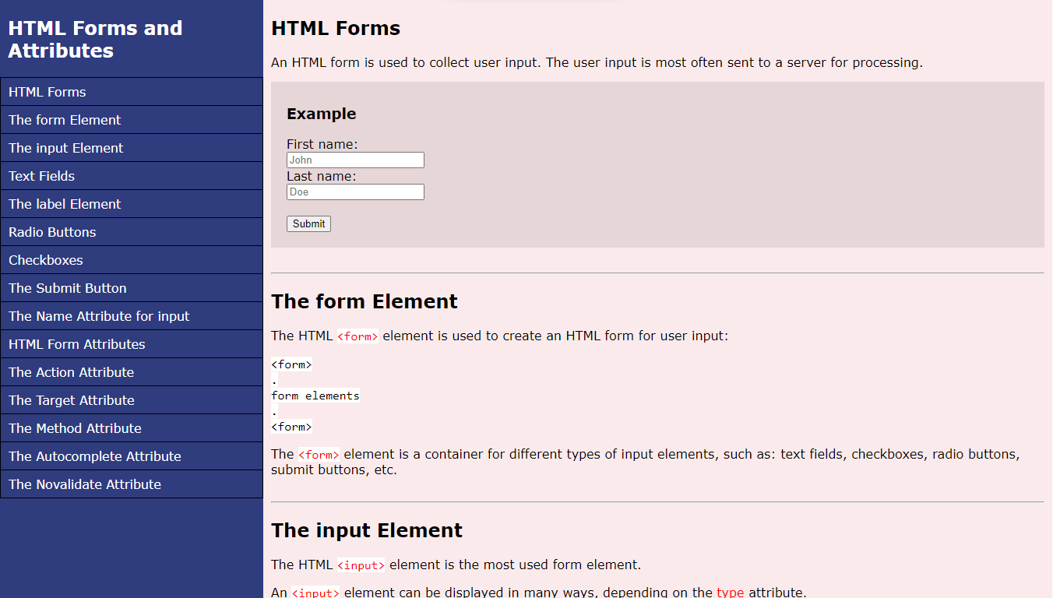1053x598 pixels.
Task: Open the Text Fields sidebar entry
Action: (132, 176)
